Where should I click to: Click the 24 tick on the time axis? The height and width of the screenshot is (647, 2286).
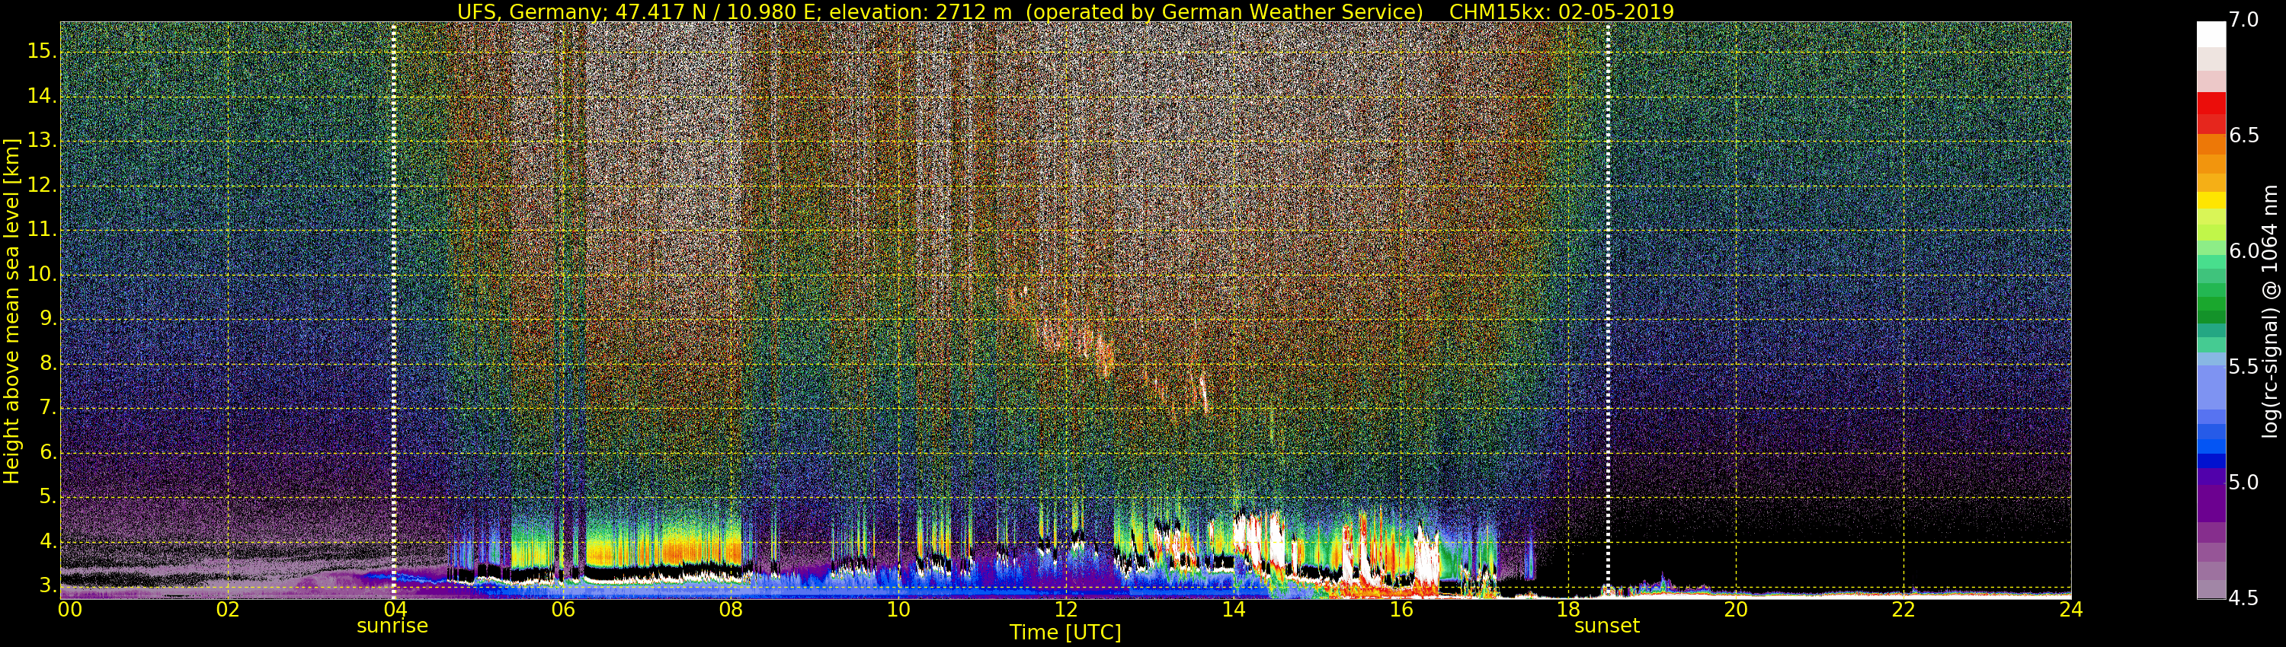2070,610
